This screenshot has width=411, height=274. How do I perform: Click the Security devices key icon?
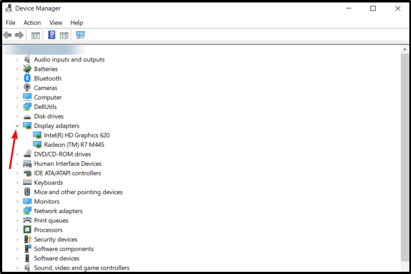click(x=27, y=239)
